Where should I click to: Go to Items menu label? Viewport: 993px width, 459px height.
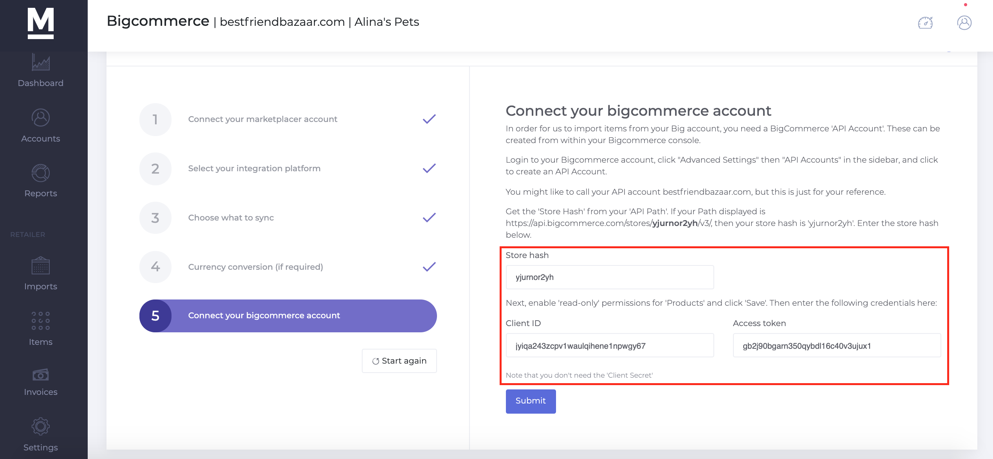(x=41, y=342)
